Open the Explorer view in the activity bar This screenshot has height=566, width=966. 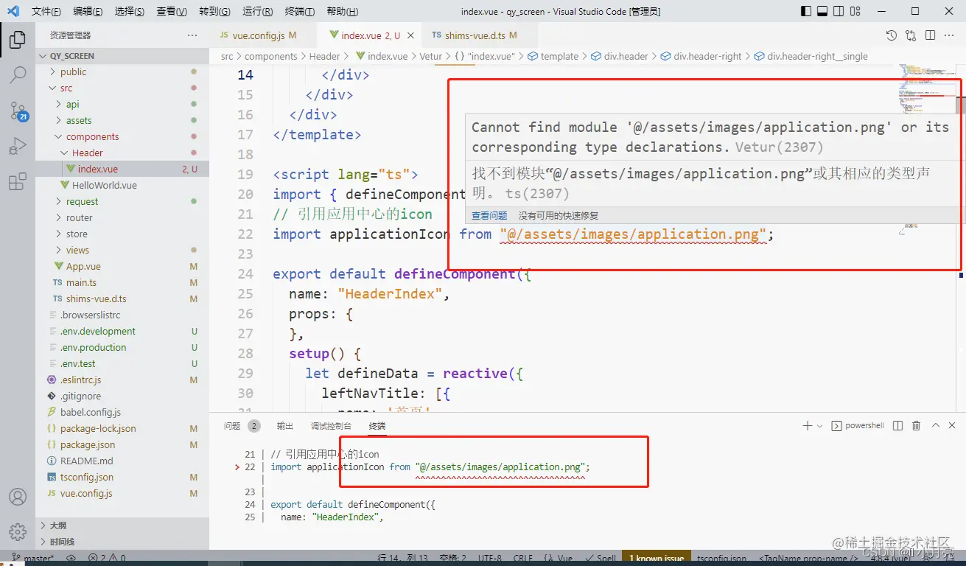click(x=18, y=39)
